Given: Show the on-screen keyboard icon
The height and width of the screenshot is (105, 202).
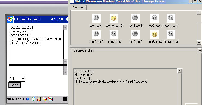Looking at the screenshot, I should point(65,99).
